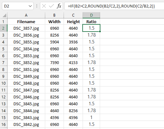Confirm entry with the checkmark icon
This screenshot has height=129, width=164.
point(51,6)
